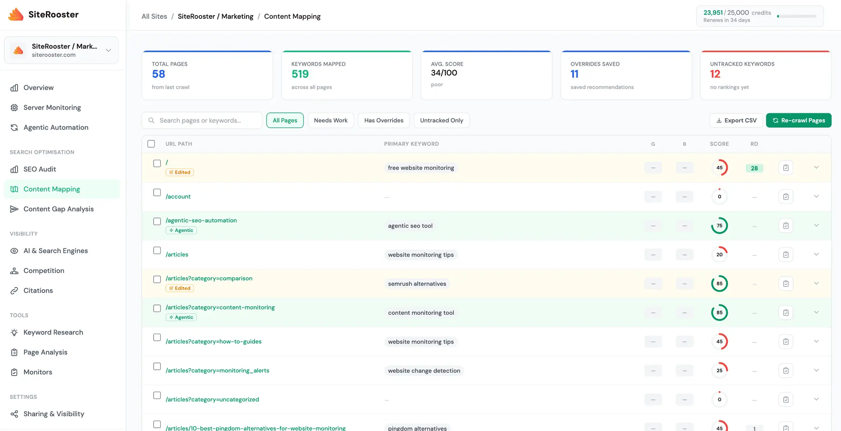The image size is (841, 431).
Task: Click clipboard icon in /account row
Action: (786, 197)
